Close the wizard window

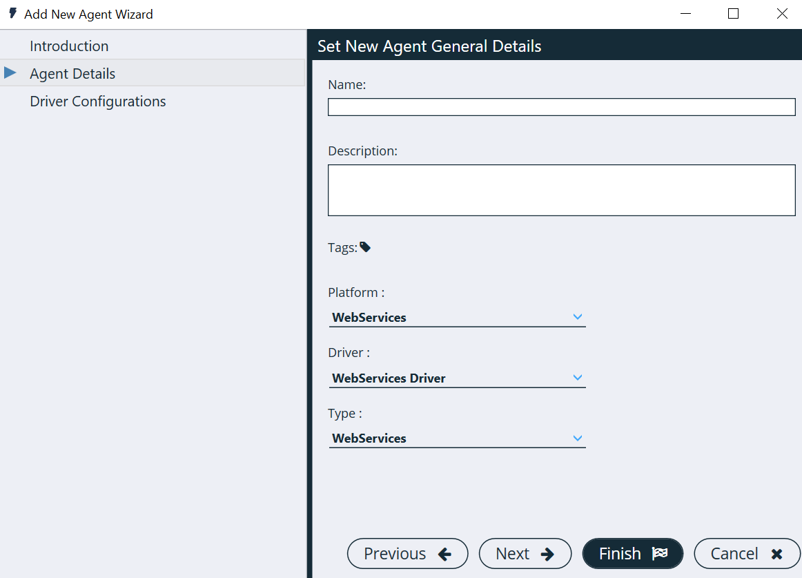pos(781,14)
